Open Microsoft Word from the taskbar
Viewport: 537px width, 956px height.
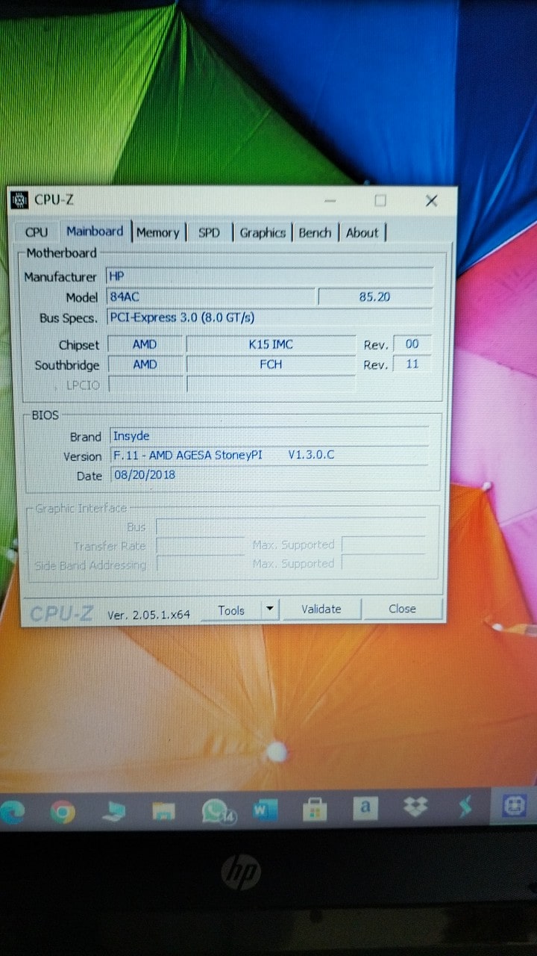point(265,810)
